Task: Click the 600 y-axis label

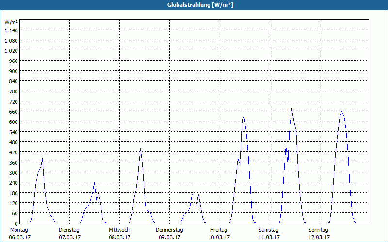Action: 14,122
